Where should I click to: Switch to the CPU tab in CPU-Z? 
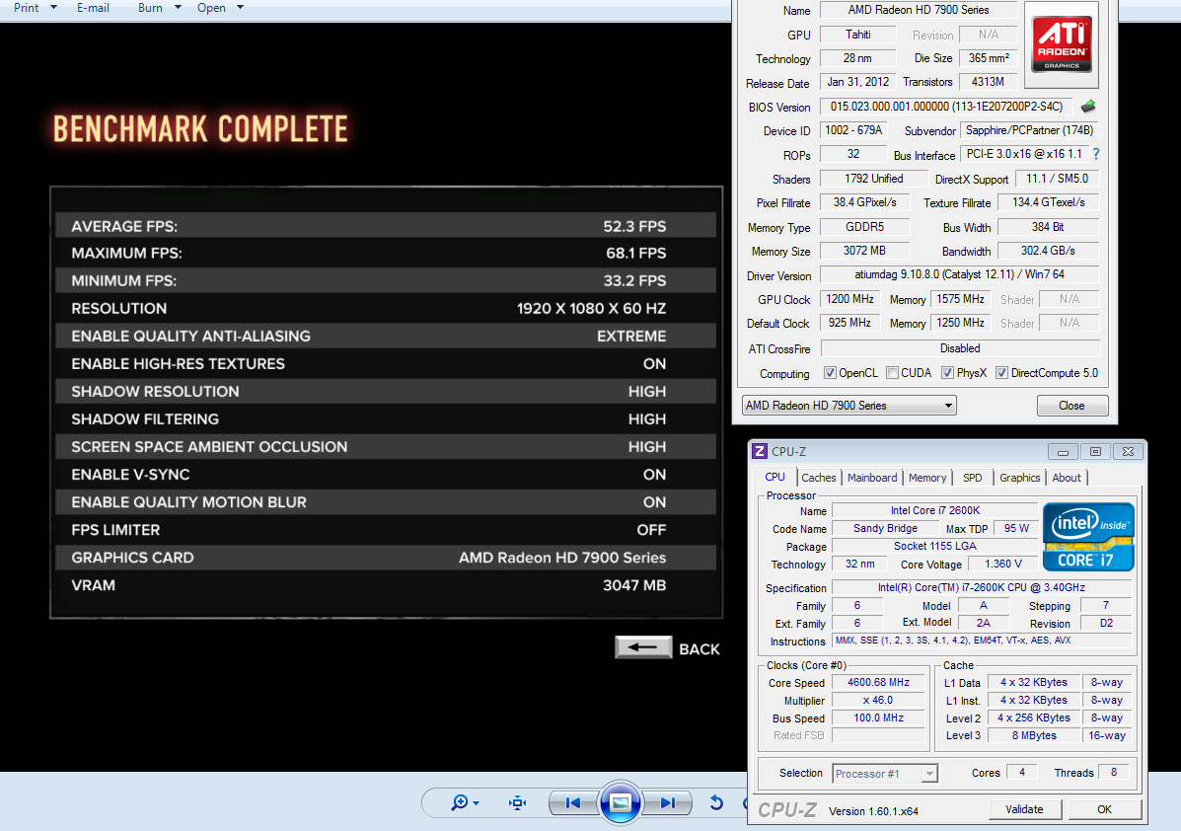coord(775,477)
